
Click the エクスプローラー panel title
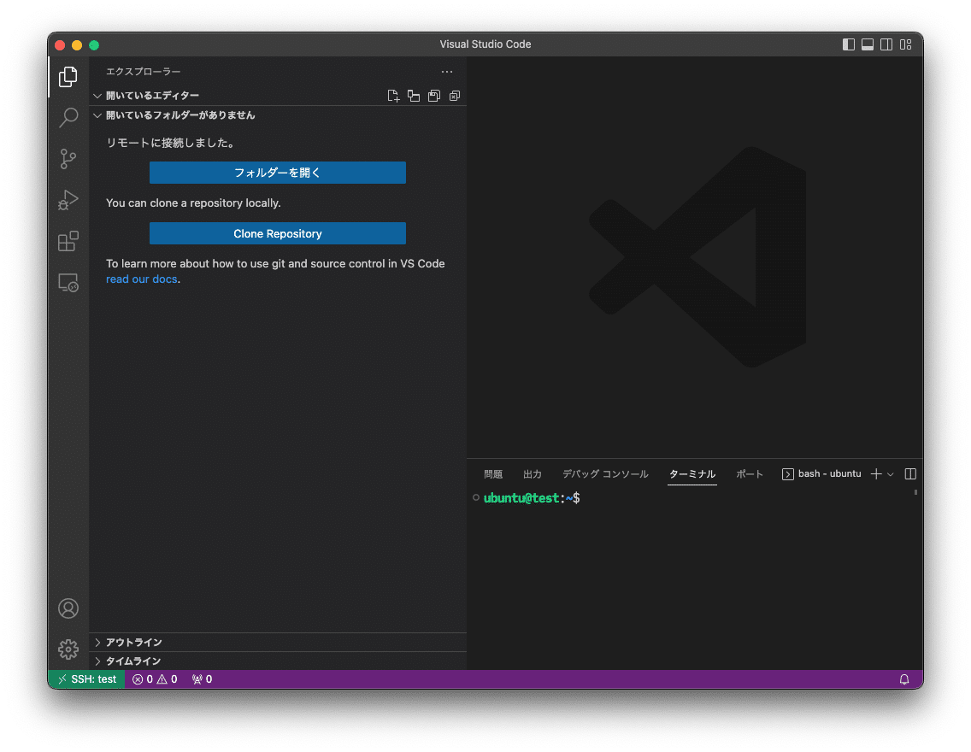143,72
